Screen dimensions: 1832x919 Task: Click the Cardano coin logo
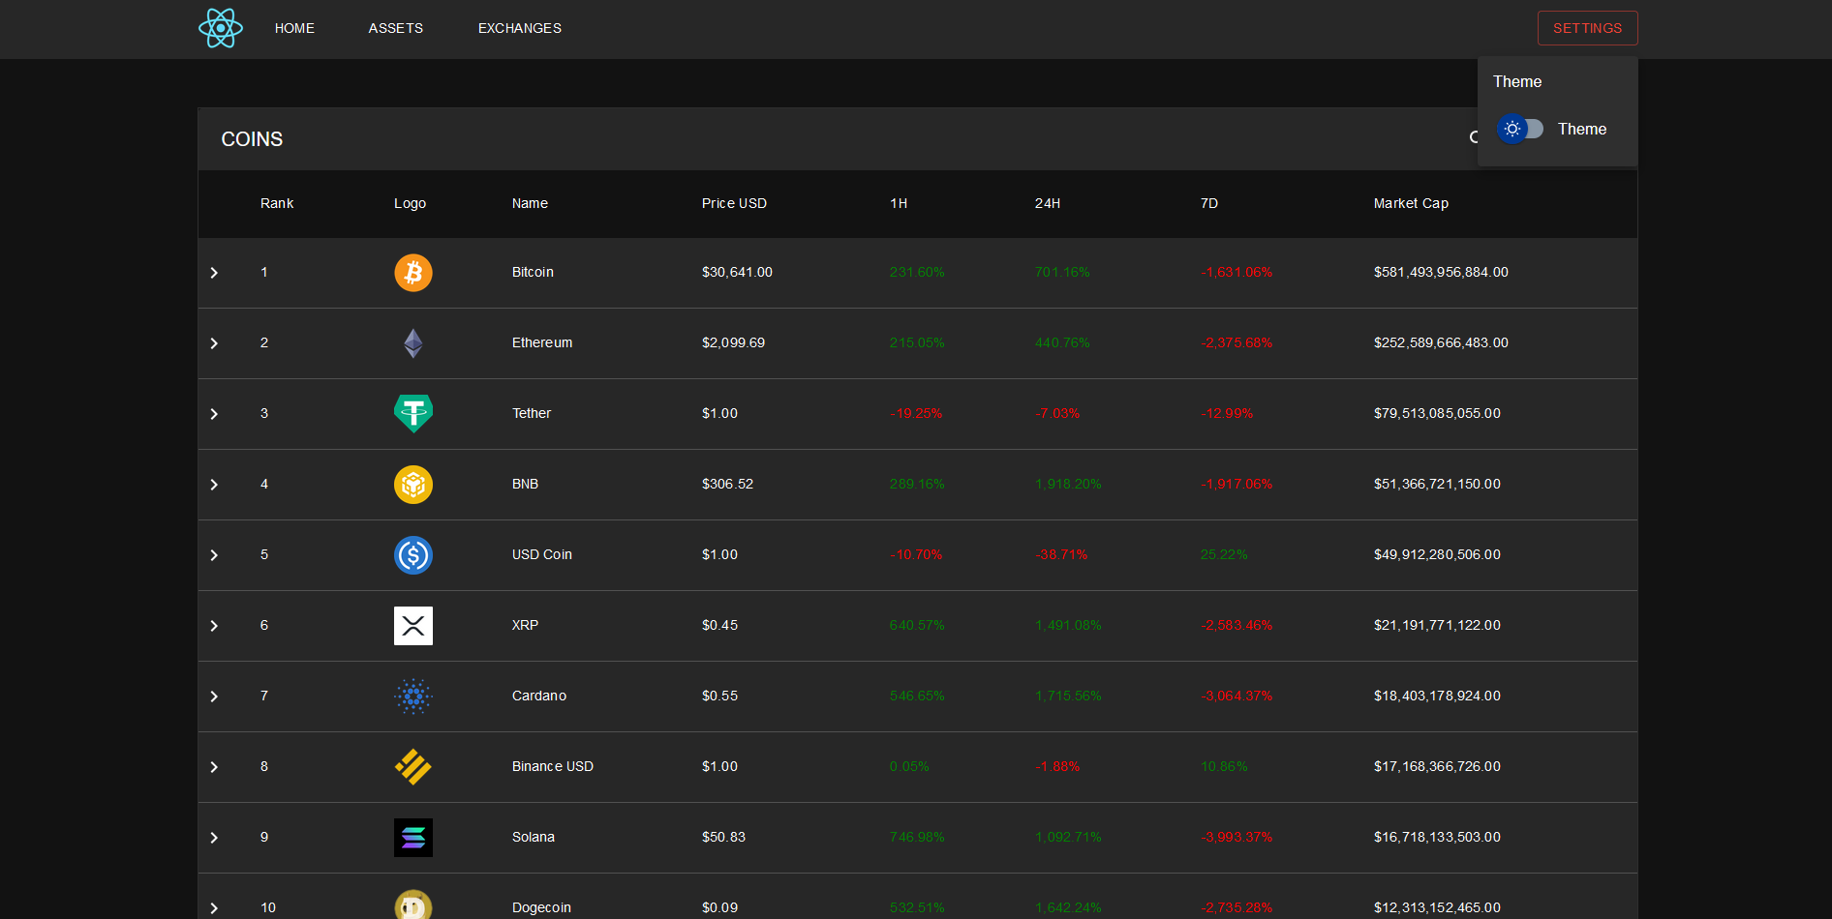[413, 696]
